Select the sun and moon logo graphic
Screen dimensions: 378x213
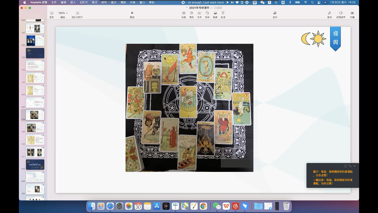314,39
